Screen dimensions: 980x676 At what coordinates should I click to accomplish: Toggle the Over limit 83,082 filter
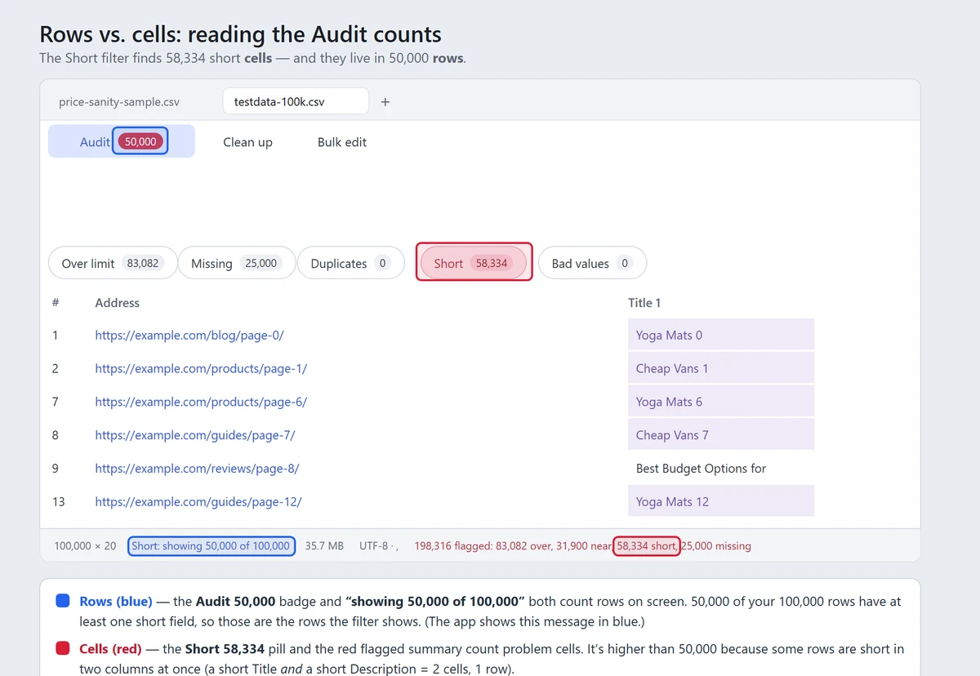click(113, 263)
